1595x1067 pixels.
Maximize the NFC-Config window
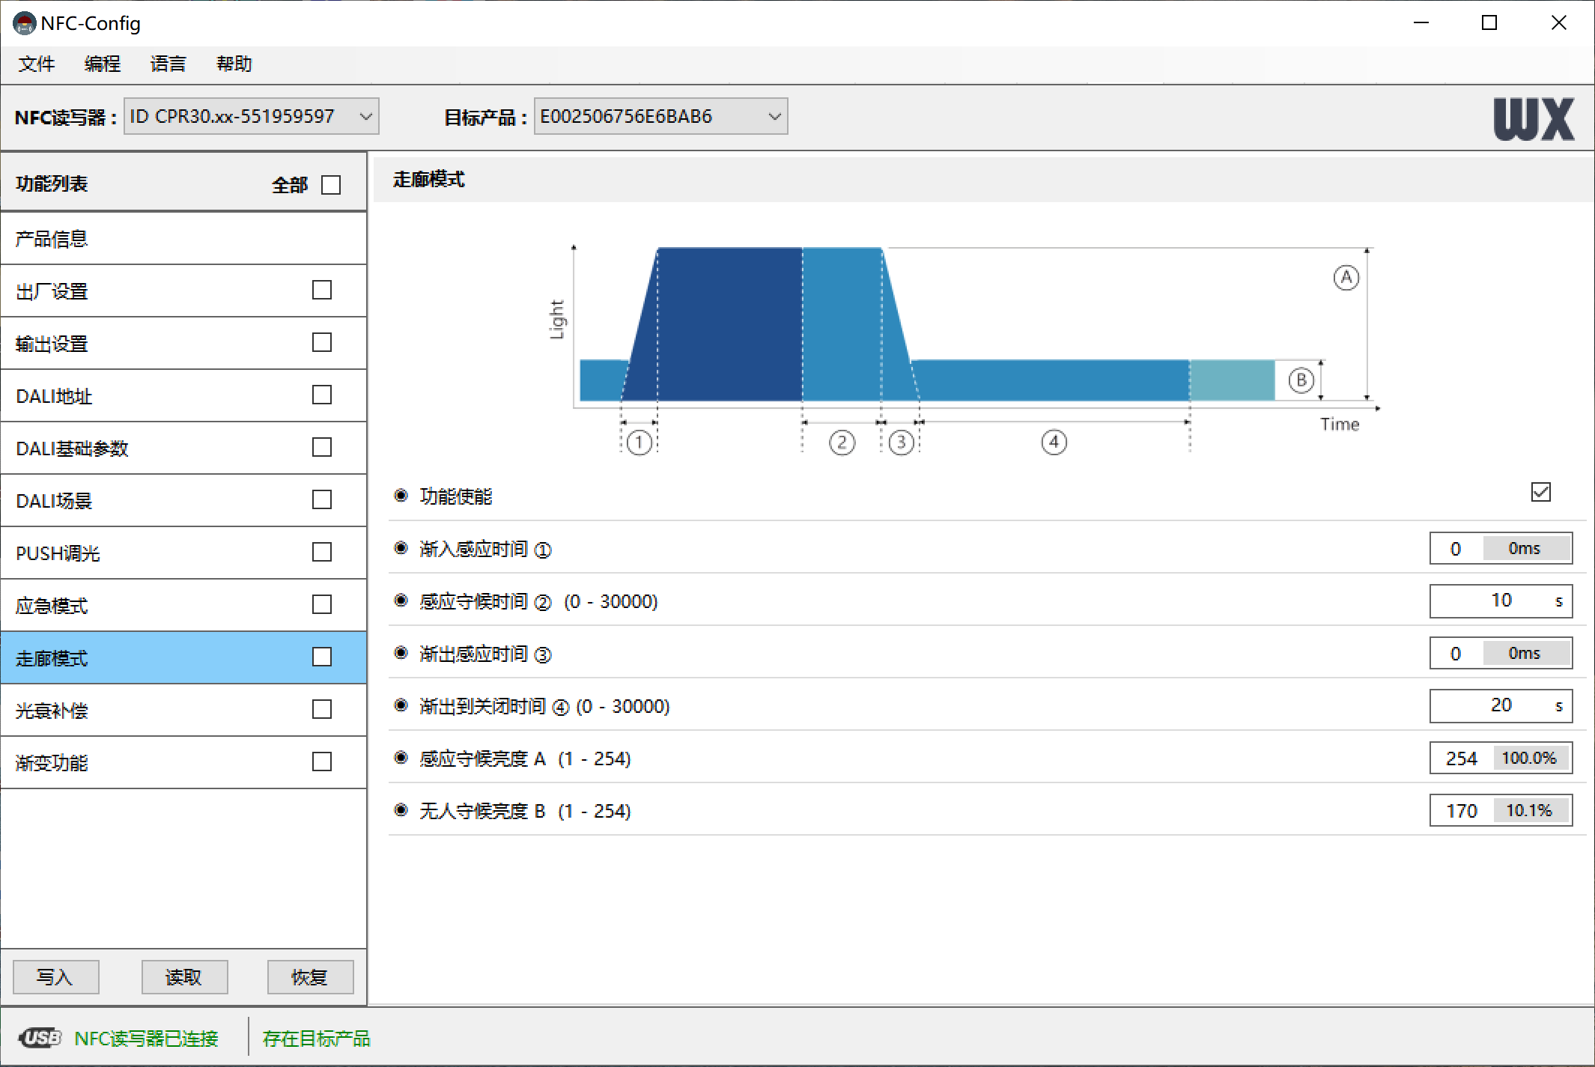[x=1489, y=22]
